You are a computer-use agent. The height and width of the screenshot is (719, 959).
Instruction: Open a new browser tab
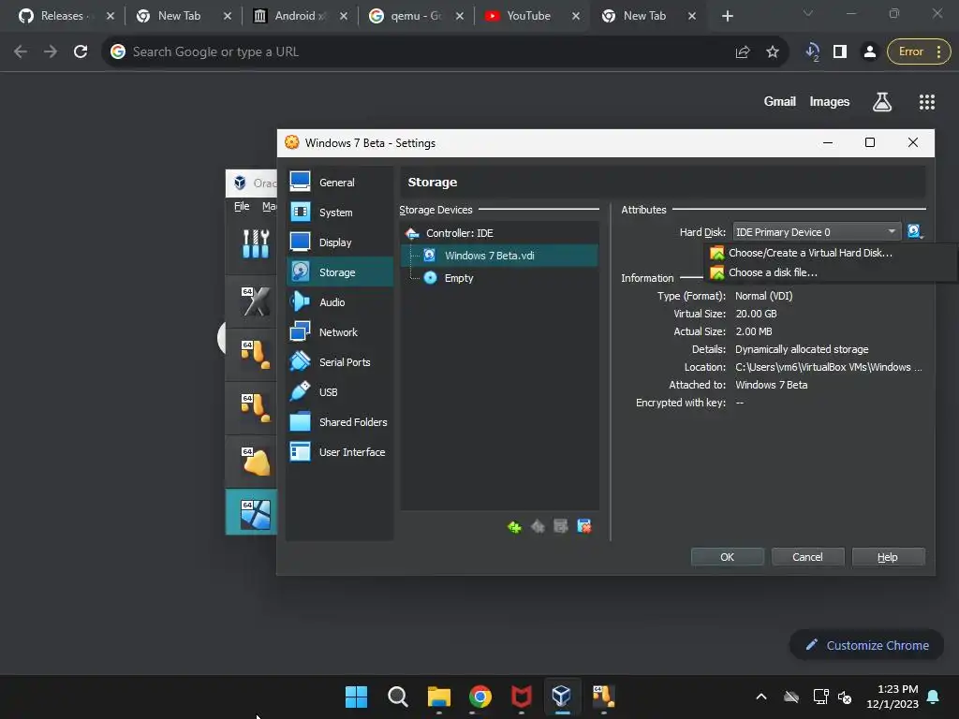point(727,16)
